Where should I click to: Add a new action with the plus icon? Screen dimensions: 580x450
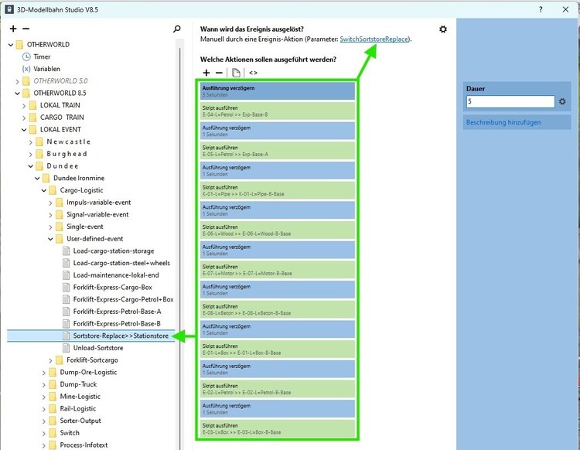point(206,73)
